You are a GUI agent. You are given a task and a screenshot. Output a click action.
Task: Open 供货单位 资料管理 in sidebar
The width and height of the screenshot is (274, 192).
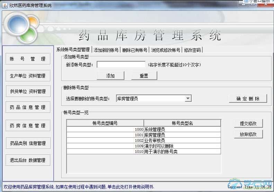click(28, 91)
